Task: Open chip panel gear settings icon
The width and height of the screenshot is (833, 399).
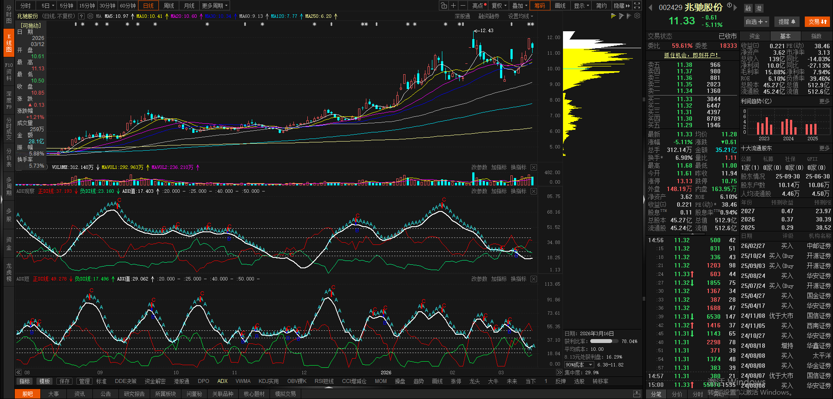Action: point(637,16)
